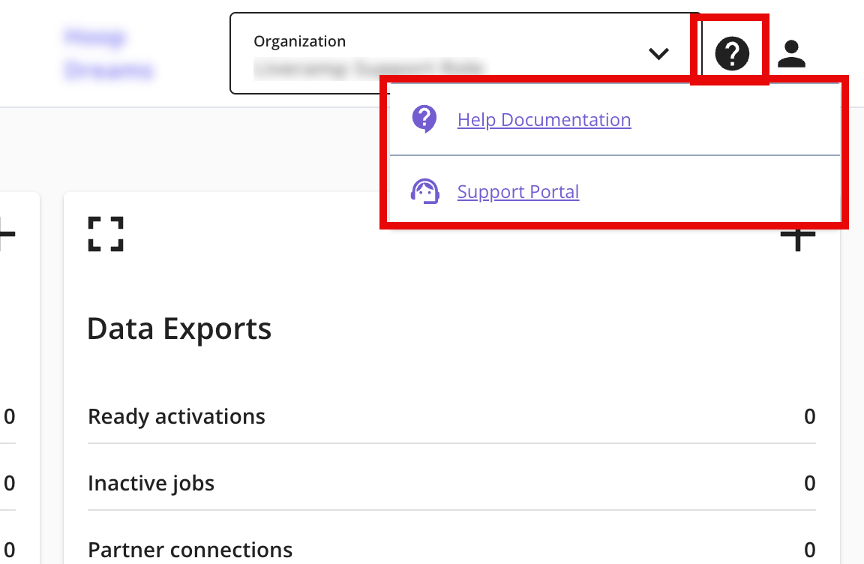Open the Help Documentation link

(x=544, y=120)
